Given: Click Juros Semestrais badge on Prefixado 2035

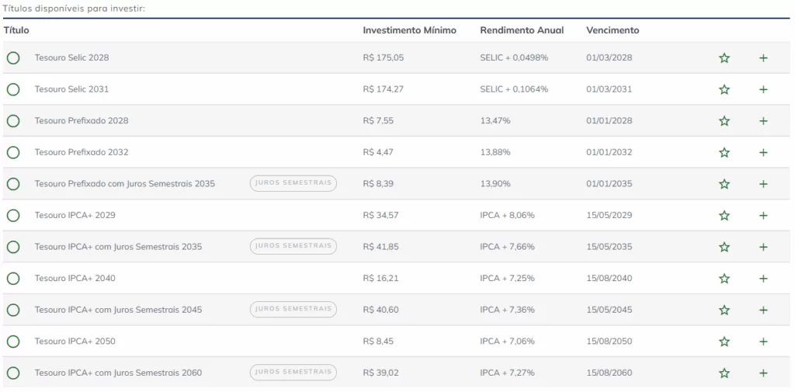Looking at the screenshot, I should [x=293, y=183].
